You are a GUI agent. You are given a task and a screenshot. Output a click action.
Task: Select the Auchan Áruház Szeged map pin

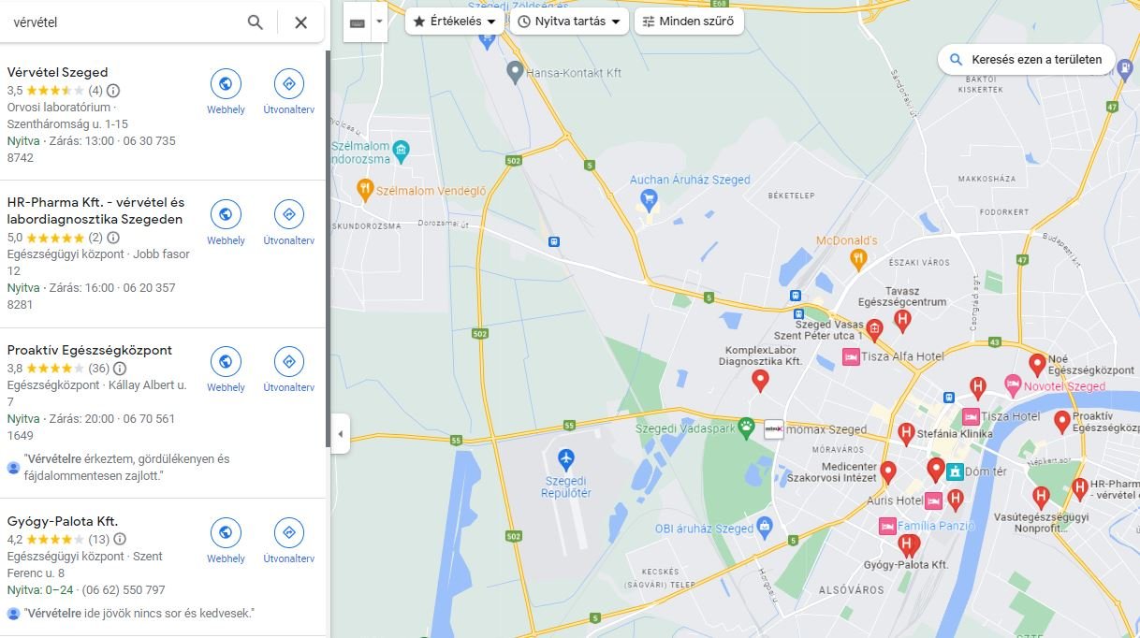point(648,198)
